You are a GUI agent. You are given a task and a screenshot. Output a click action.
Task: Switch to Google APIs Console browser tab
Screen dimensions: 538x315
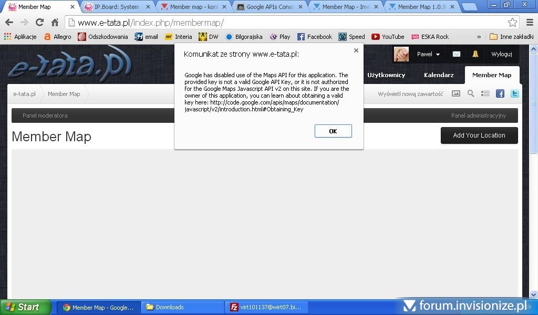tap(270, 7)
